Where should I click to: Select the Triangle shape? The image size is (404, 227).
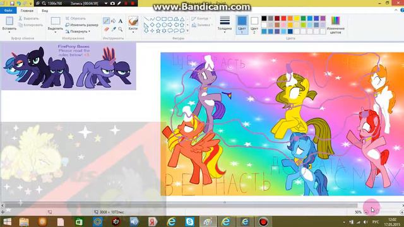tap(182, 19)
